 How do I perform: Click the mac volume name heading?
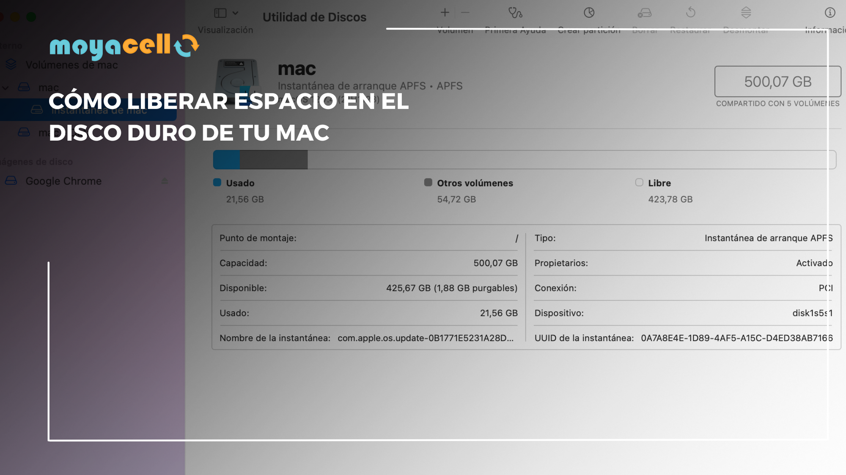click(x=297, y=69)
